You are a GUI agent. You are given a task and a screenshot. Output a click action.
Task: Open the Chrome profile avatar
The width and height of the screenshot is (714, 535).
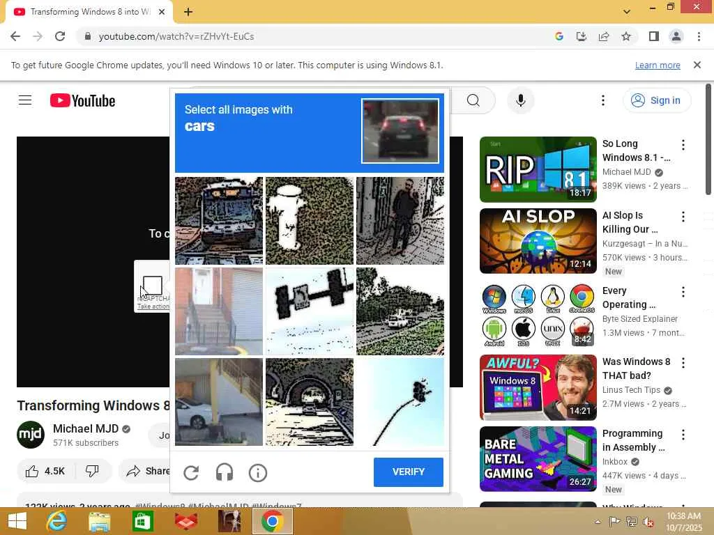tap(676, 36)
